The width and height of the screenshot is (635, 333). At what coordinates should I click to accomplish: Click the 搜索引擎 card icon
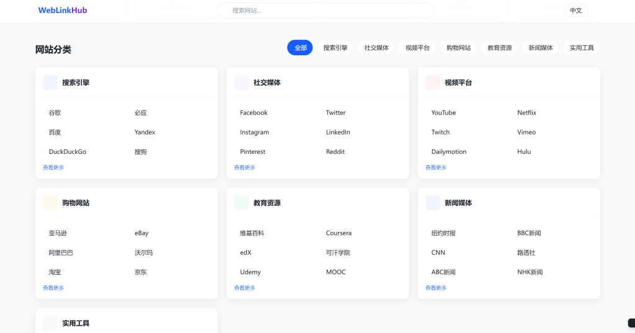coord(50,82)
